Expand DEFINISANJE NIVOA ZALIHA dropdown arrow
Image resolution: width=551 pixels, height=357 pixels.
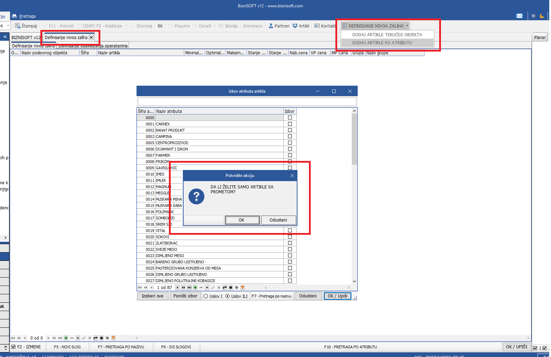(407, 26)
